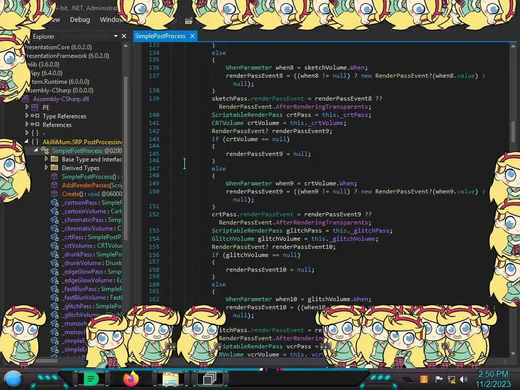Image resolution: width=520 pixels, height=390 pixels.
Task: Click the _fastBlurPass field icon
Action: [x=54, y=288]
